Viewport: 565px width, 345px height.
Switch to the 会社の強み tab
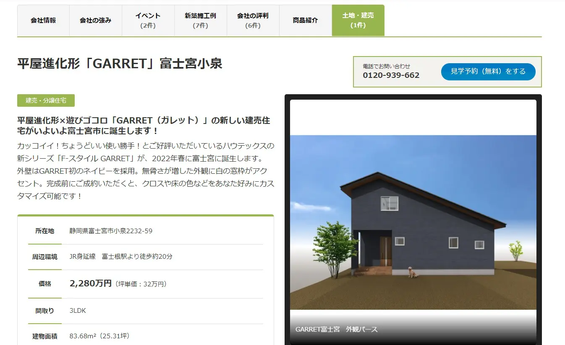pyautogui.click(x=96, y=21)
